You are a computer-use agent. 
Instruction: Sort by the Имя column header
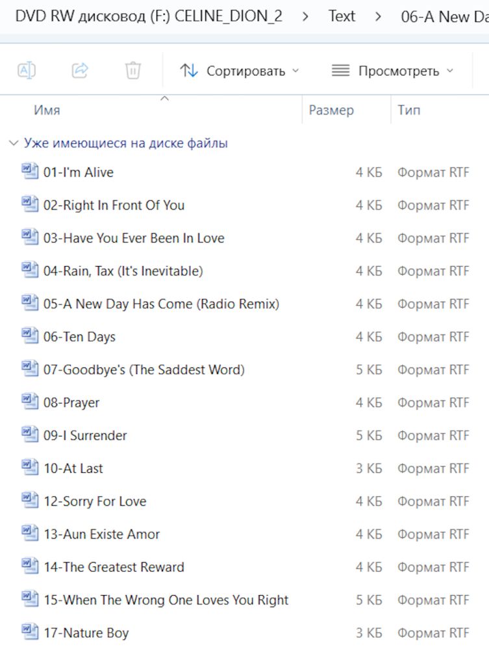[47, 110]
